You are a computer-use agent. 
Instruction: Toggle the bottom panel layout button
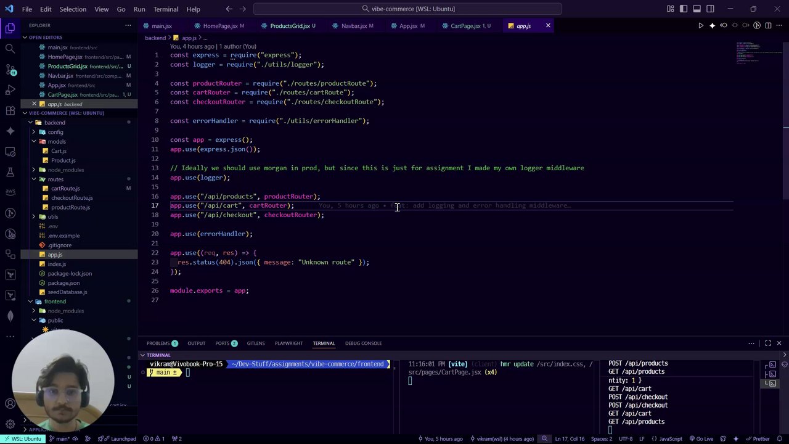point(697,9)
